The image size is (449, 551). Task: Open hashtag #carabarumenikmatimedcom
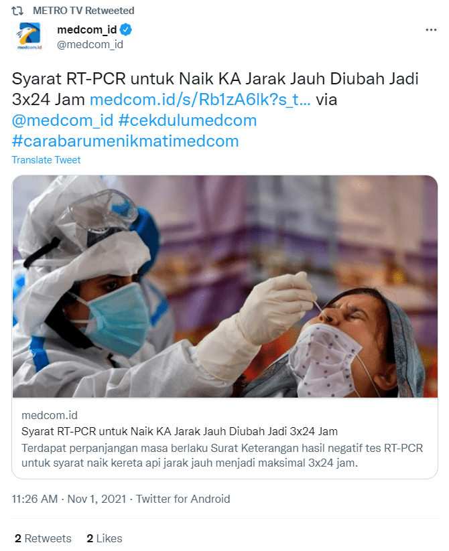click(125, 141)
